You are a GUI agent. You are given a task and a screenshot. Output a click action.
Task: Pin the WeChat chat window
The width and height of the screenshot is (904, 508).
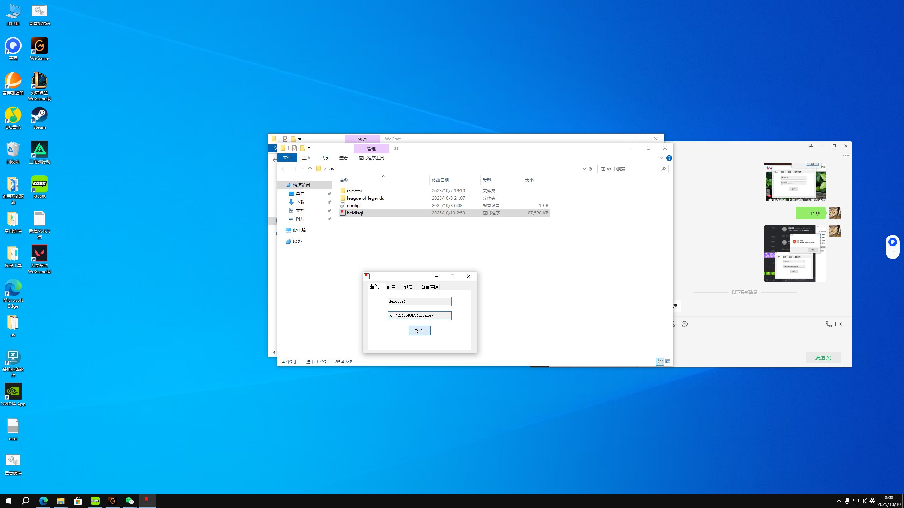click(811, 146)
